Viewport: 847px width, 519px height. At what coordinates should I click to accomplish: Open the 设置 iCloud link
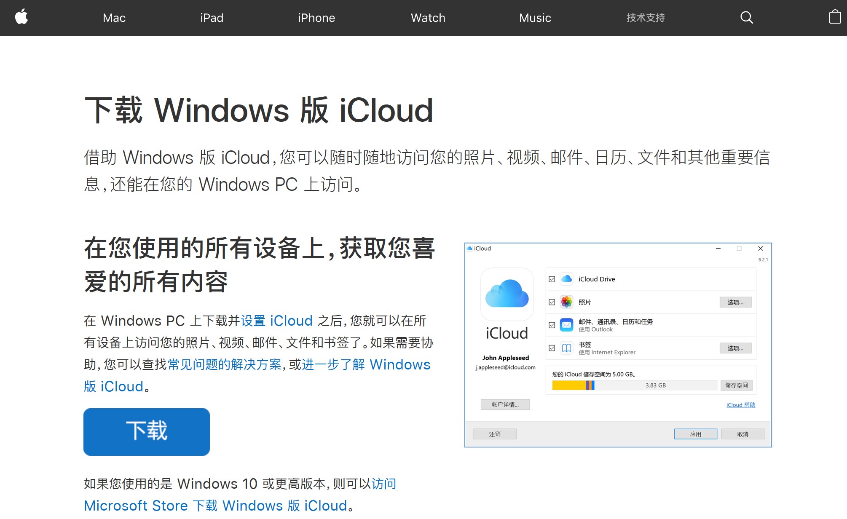tap(276, 321)
